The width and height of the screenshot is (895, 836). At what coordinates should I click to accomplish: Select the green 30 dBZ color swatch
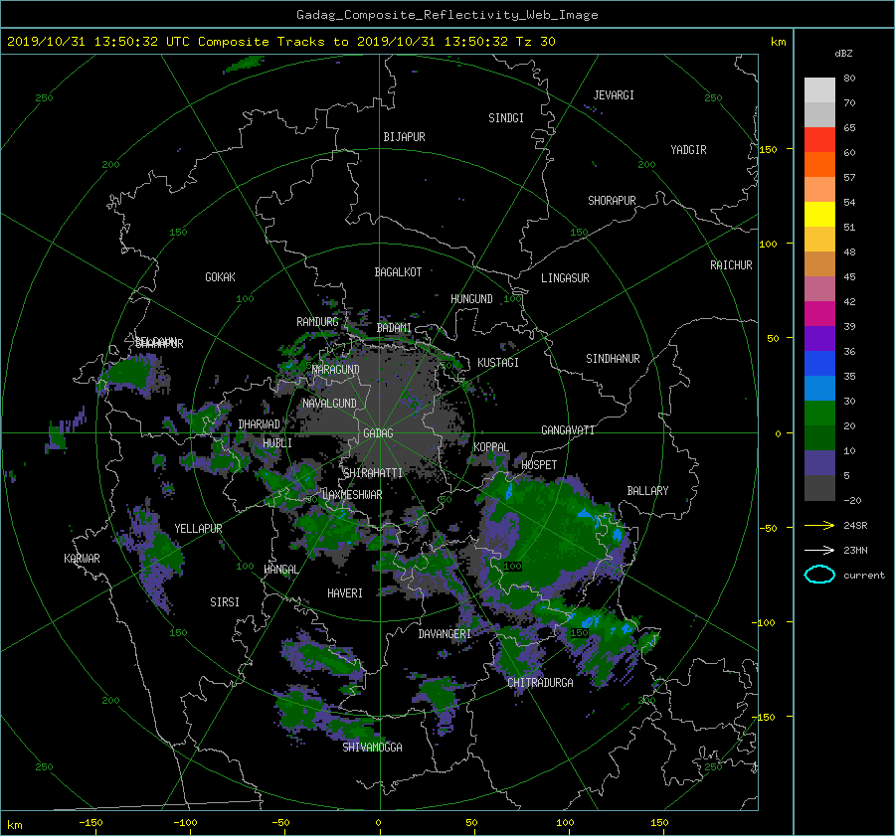(819, 414)
